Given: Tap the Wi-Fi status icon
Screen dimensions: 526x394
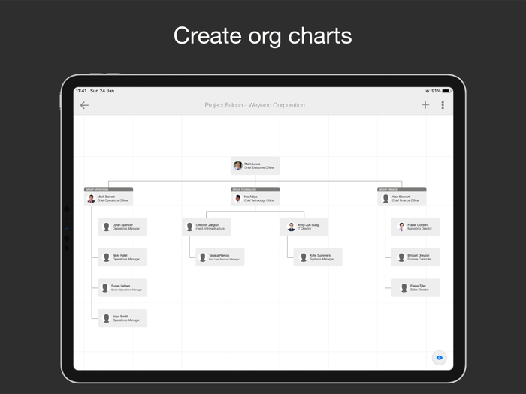Looking at the screenshot, I should (x=428, y=91).
